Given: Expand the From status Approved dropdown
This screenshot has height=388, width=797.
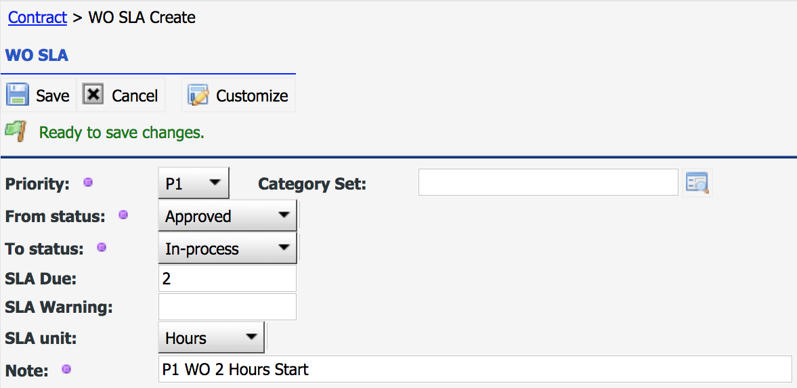Looking at the screenshot, I should click(x=228, y=215).
